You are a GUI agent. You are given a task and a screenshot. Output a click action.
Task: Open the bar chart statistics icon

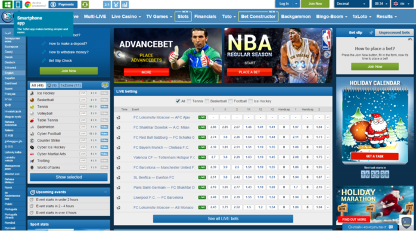tap(125, 4)
